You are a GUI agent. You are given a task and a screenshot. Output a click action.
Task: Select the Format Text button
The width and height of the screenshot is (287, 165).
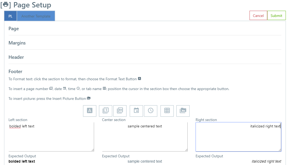click(90, 111)
